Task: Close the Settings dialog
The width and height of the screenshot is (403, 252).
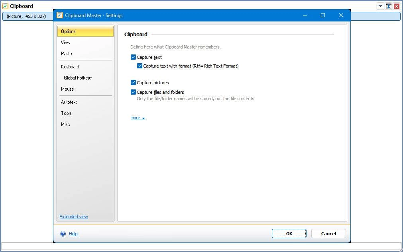Action: (x=341, y=16)
